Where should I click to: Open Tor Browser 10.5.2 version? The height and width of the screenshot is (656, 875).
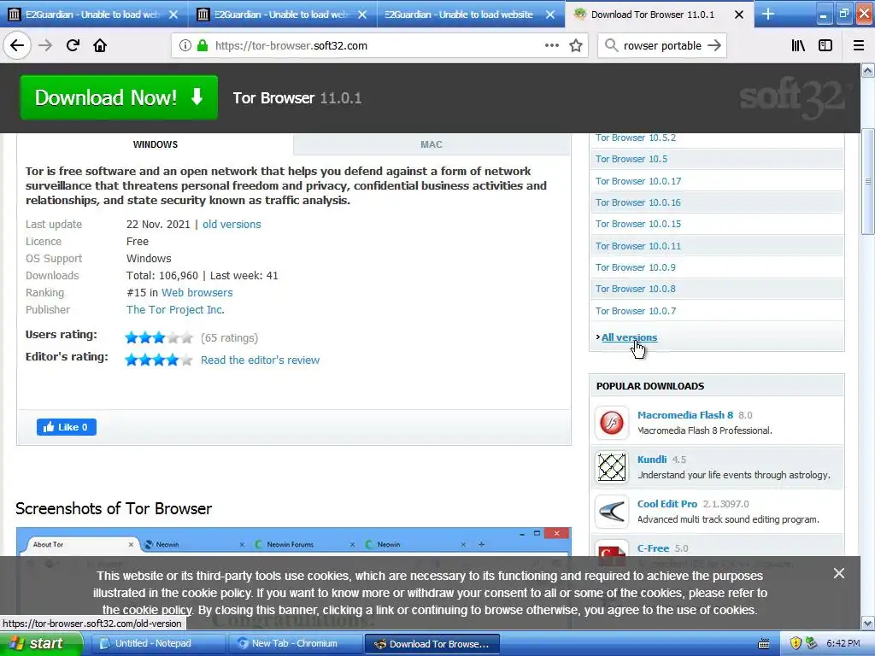point(636,138)
